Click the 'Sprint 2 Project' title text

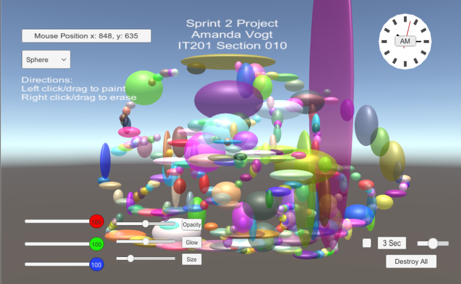[x=232, y=23]
